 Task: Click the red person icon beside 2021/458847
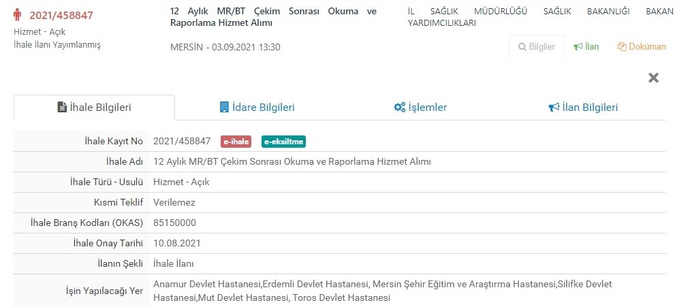click(17, 15)
